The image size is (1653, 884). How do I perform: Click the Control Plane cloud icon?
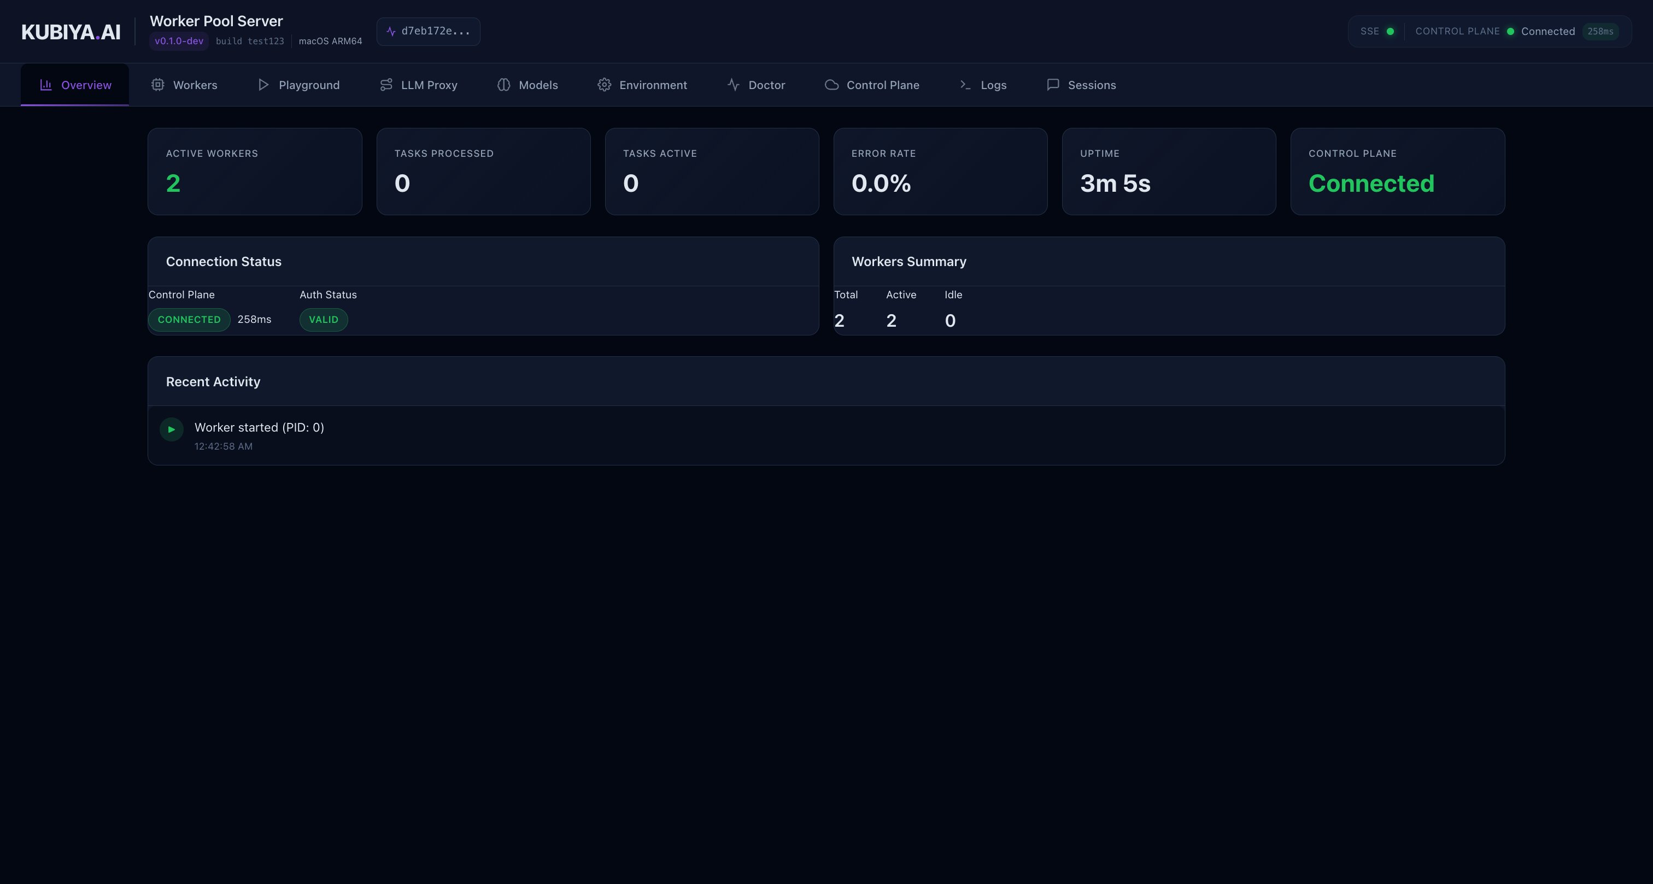point(831,85)
